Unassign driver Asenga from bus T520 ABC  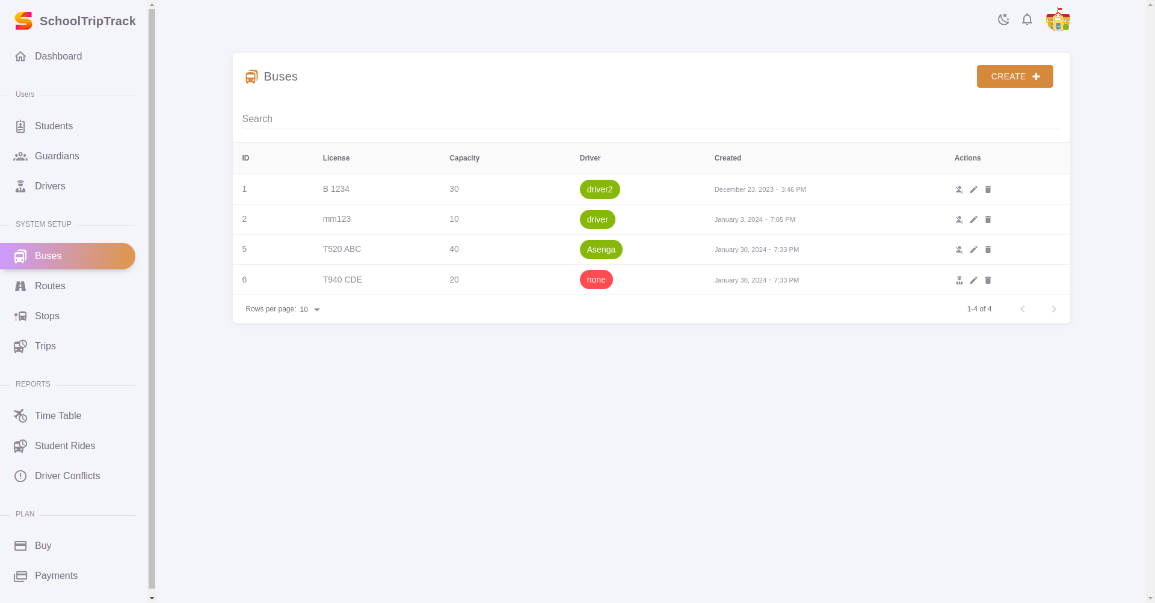coord(959,249)
